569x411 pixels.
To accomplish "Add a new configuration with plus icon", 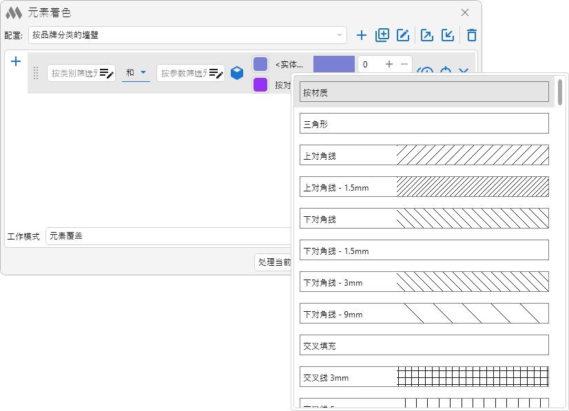I will pyautogui.click(x=362, y=35).
